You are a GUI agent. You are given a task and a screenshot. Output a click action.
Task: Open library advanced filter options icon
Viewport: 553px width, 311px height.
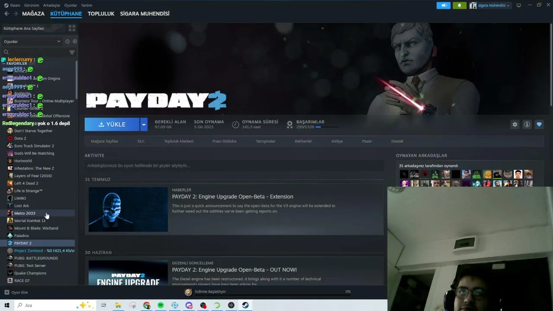pos(72,52)
